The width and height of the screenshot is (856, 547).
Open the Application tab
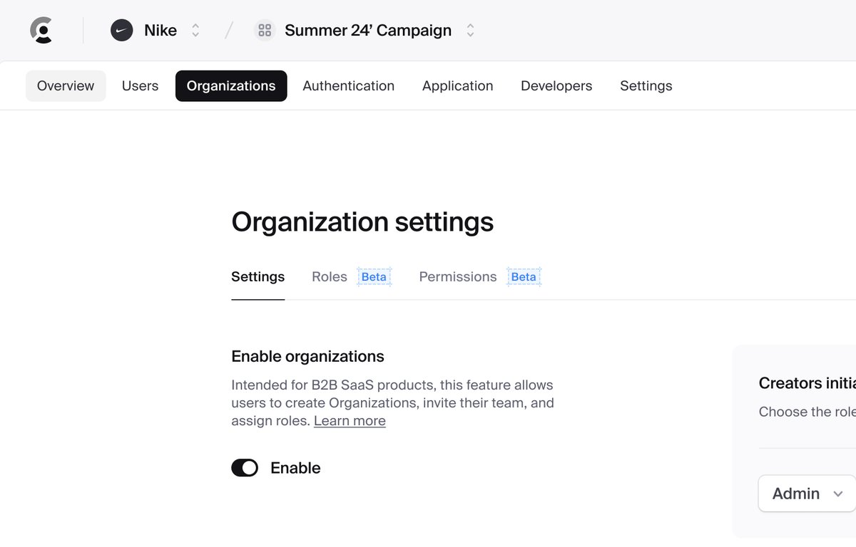point(458,86)
